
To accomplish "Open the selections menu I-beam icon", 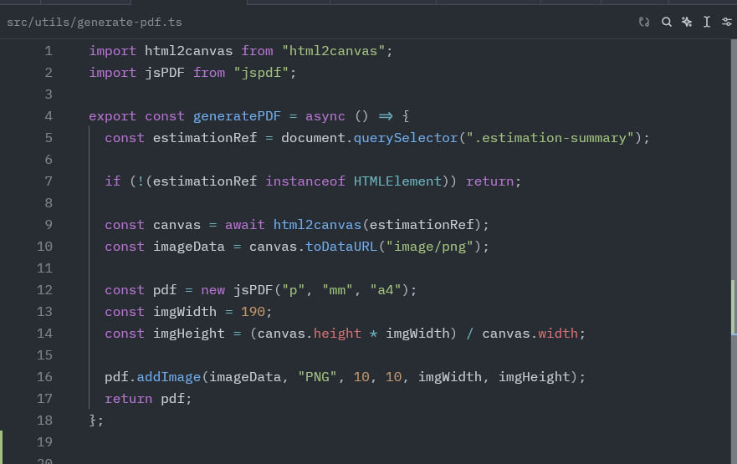I will (706, 22).
